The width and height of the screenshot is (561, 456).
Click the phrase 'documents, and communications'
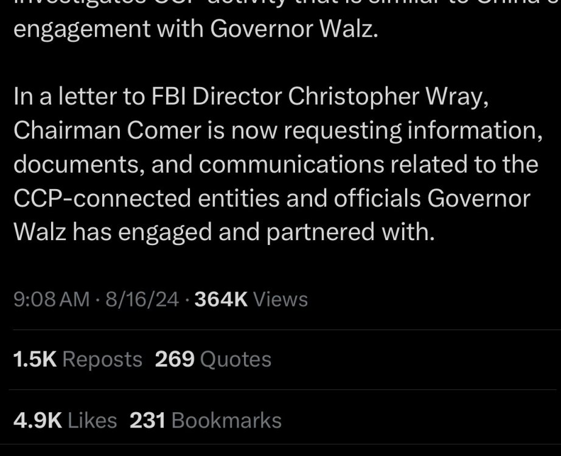click(199, 164)
